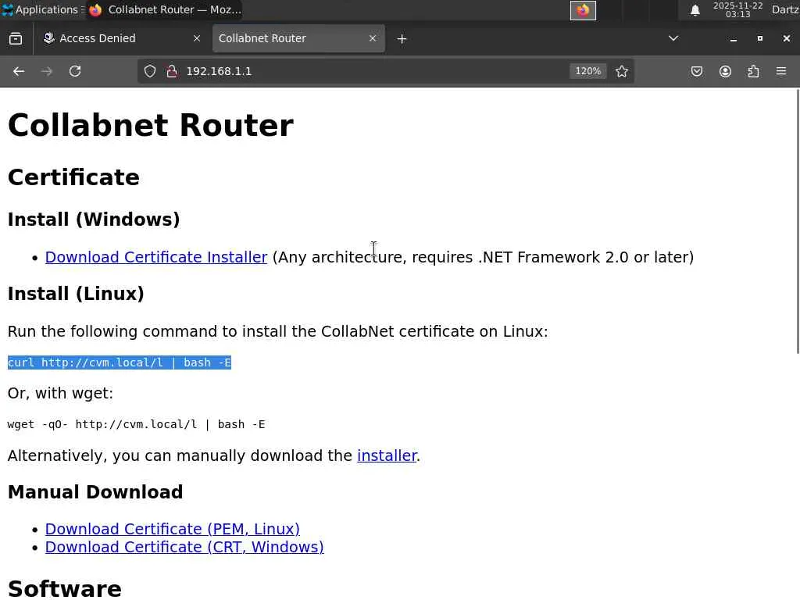
Task: Reset the 120% zoom level indicator
Action: tap(587, 71)
